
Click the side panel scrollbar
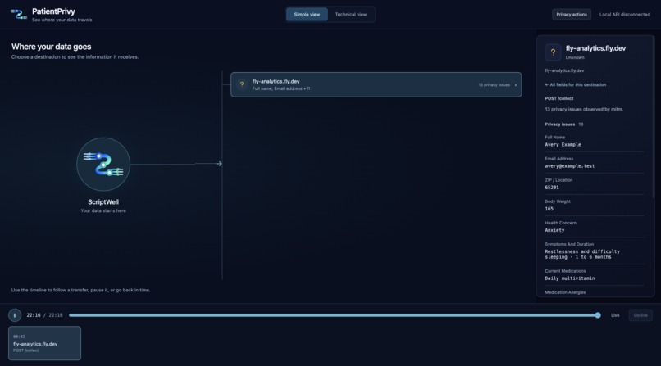654,118
